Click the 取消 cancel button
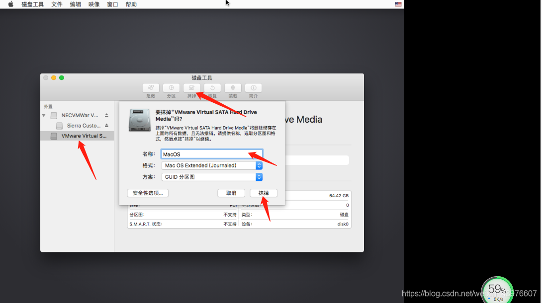The height and width of the screenshot is (303, 542). 231,193
